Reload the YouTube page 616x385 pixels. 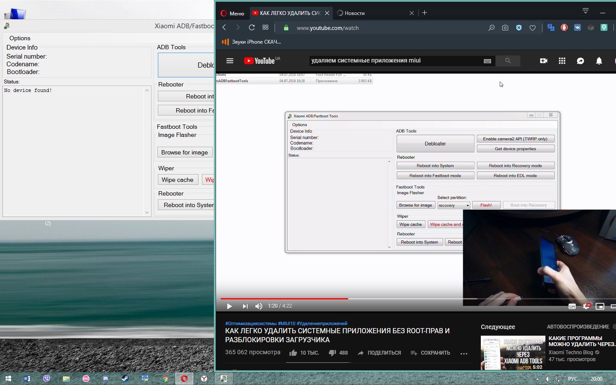252,27
